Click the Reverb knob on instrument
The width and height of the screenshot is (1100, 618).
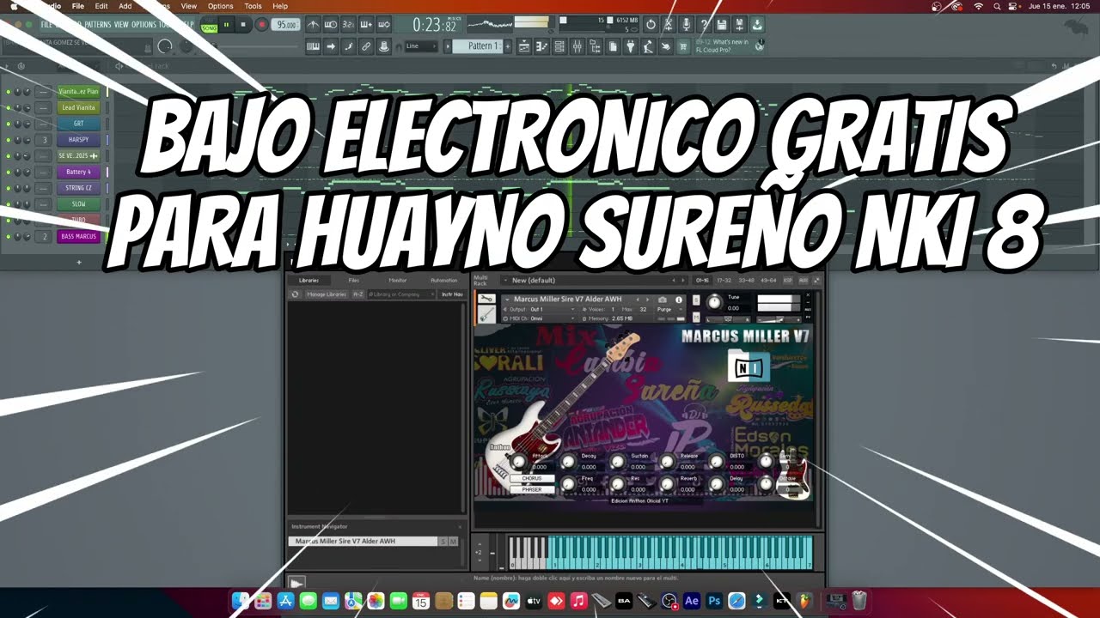[x=666, y=485]
